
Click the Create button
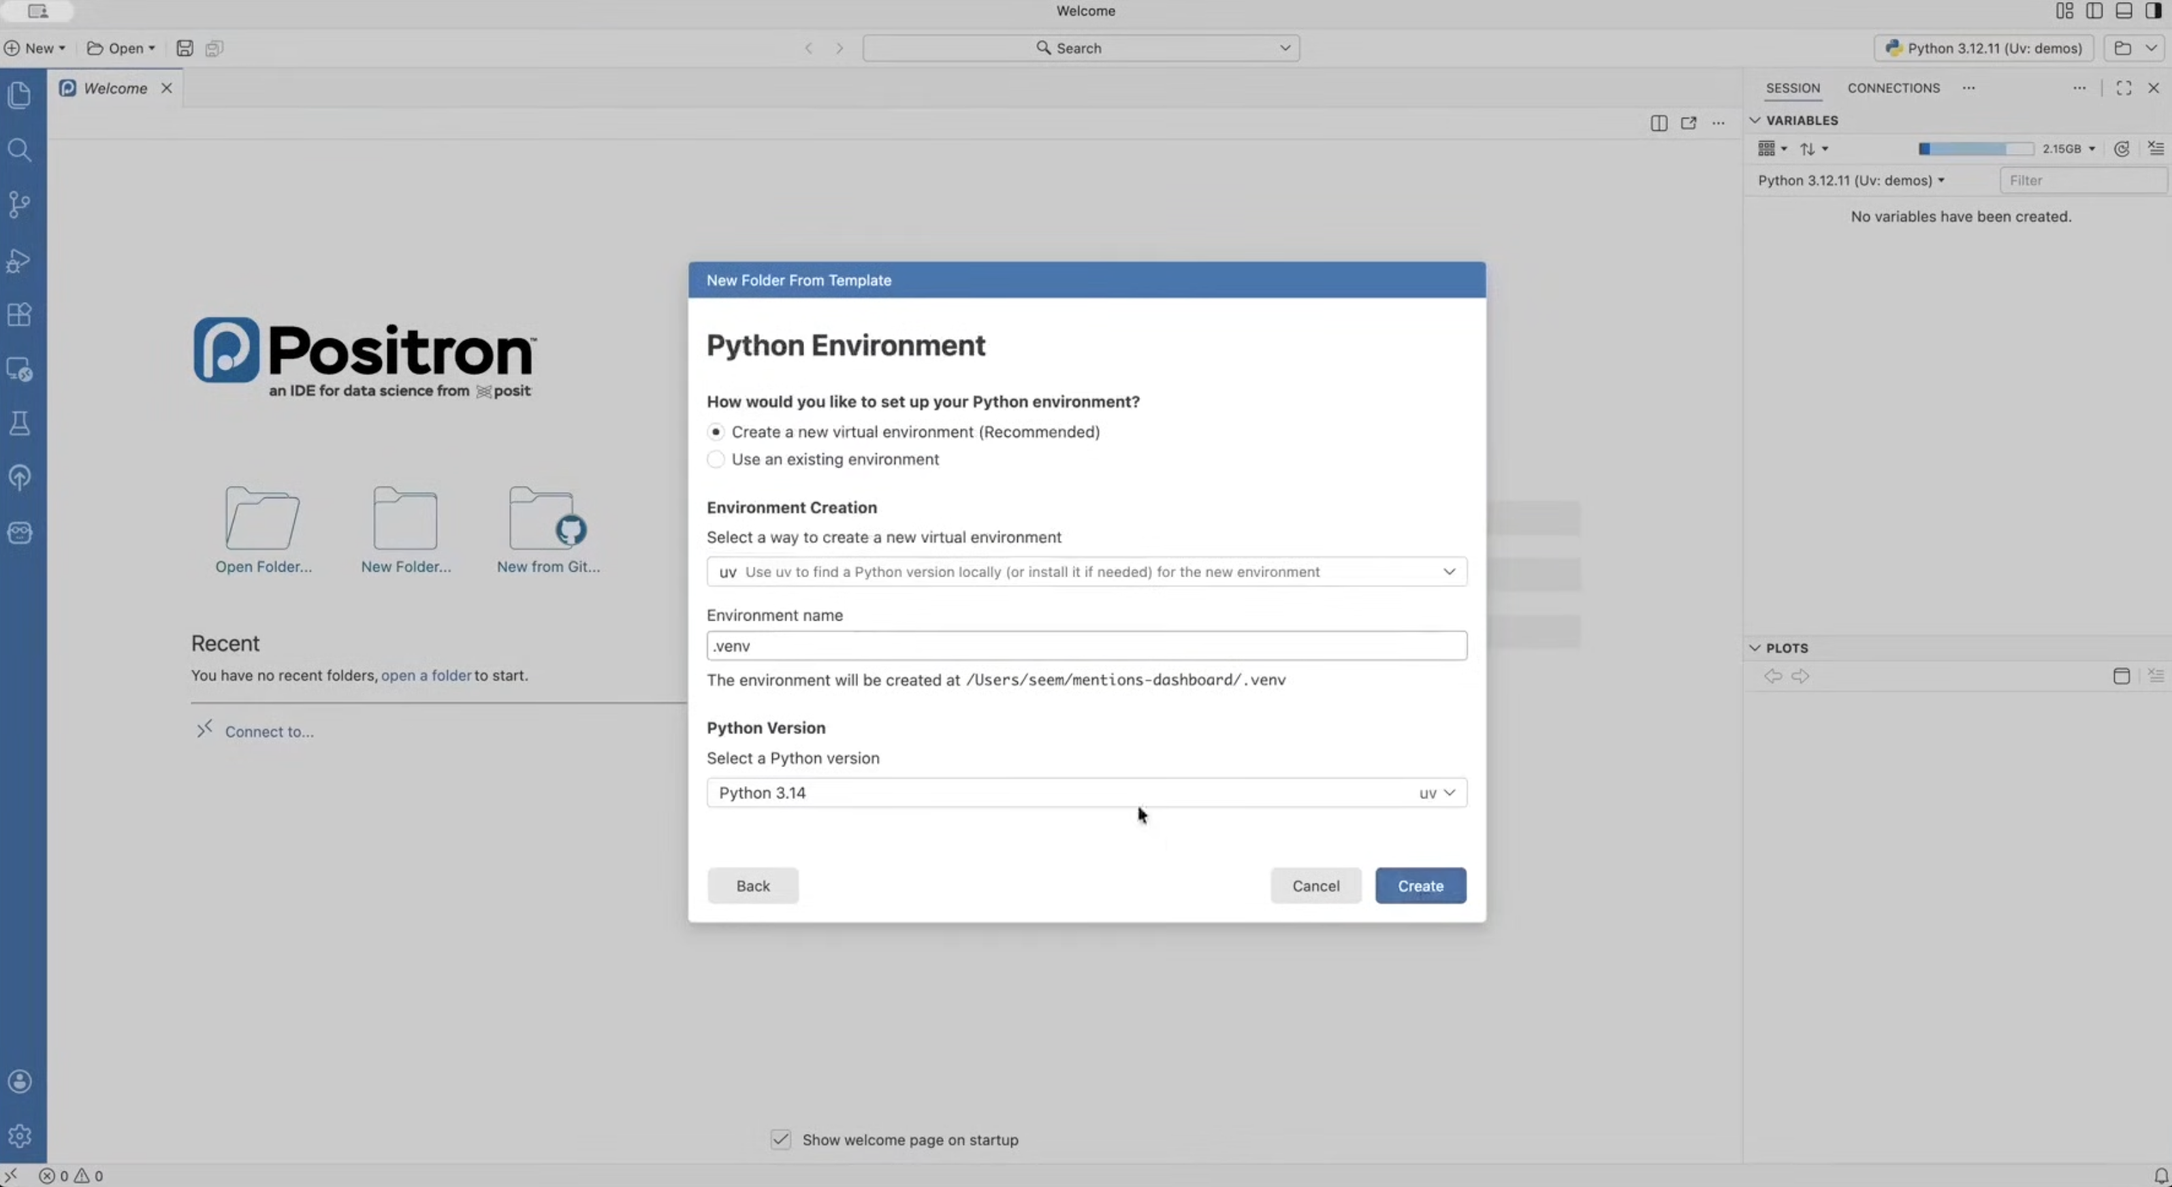pyautogui.click(x=1420, y=885)
